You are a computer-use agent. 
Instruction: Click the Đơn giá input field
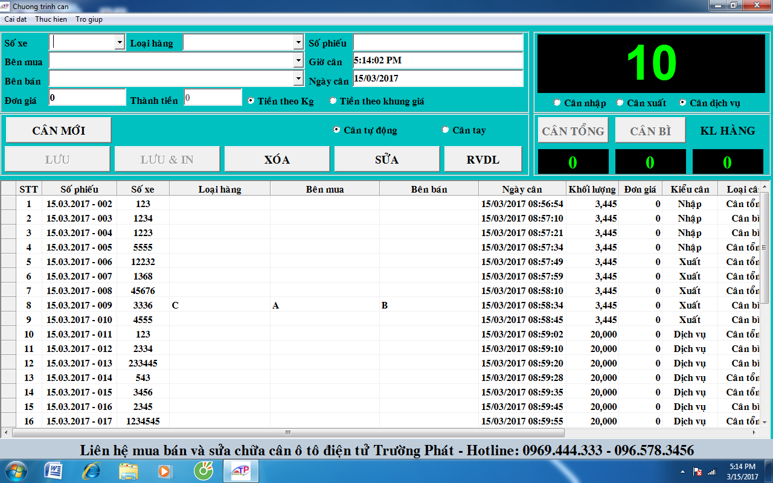pos(87,98)
